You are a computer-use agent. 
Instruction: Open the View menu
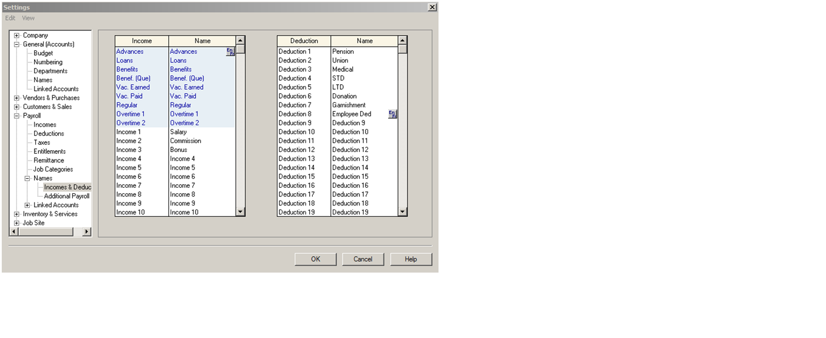pos(29,18)
